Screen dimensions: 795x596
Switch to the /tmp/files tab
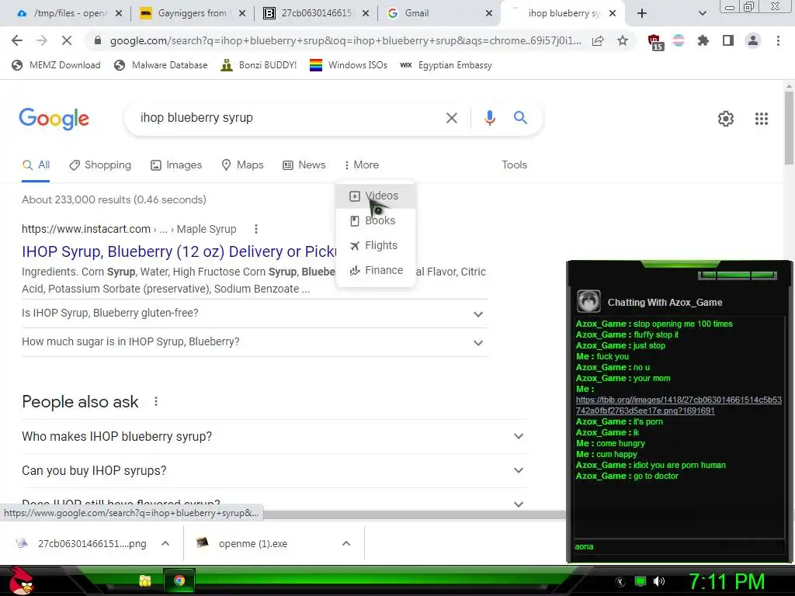pos(69,13)
